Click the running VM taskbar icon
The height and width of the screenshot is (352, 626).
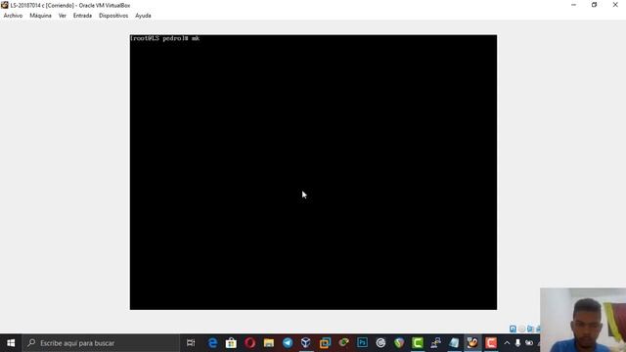(x=472, y=343)
